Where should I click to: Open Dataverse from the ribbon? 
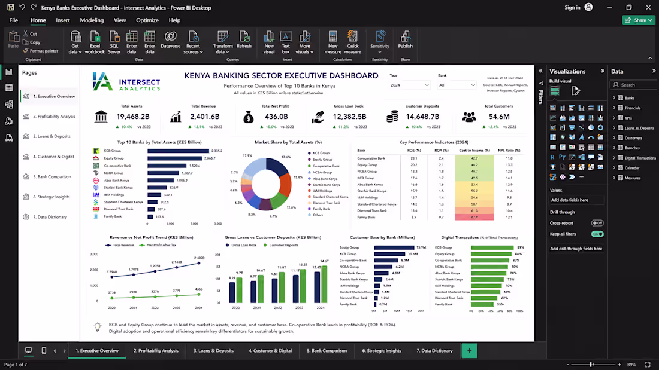pyautogui.click(x=170, y=40)
